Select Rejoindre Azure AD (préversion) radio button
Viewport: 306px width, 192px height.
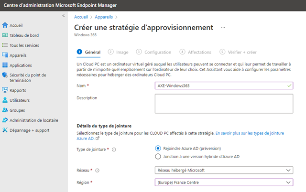159,149
